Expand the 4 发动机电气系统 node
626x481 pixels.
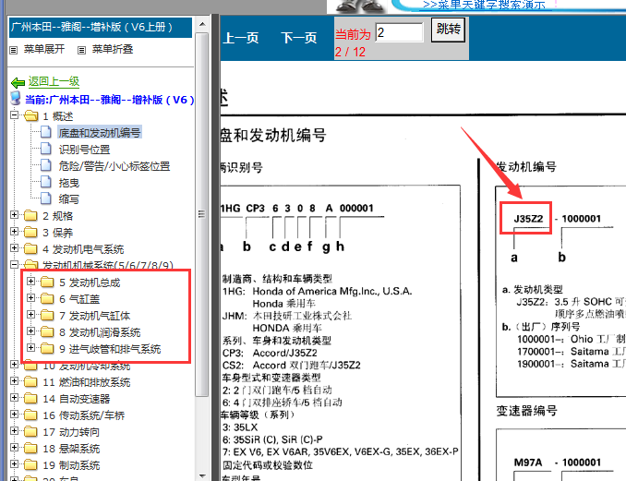(15, 247)
